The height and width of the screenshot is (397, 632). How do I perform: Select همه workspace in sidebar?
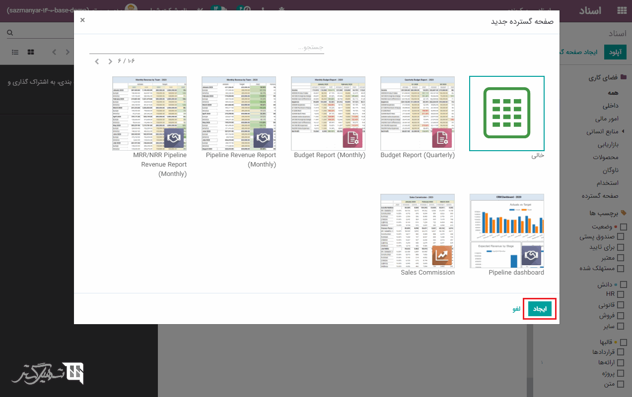pyautogui.click(x=613, y=93)
